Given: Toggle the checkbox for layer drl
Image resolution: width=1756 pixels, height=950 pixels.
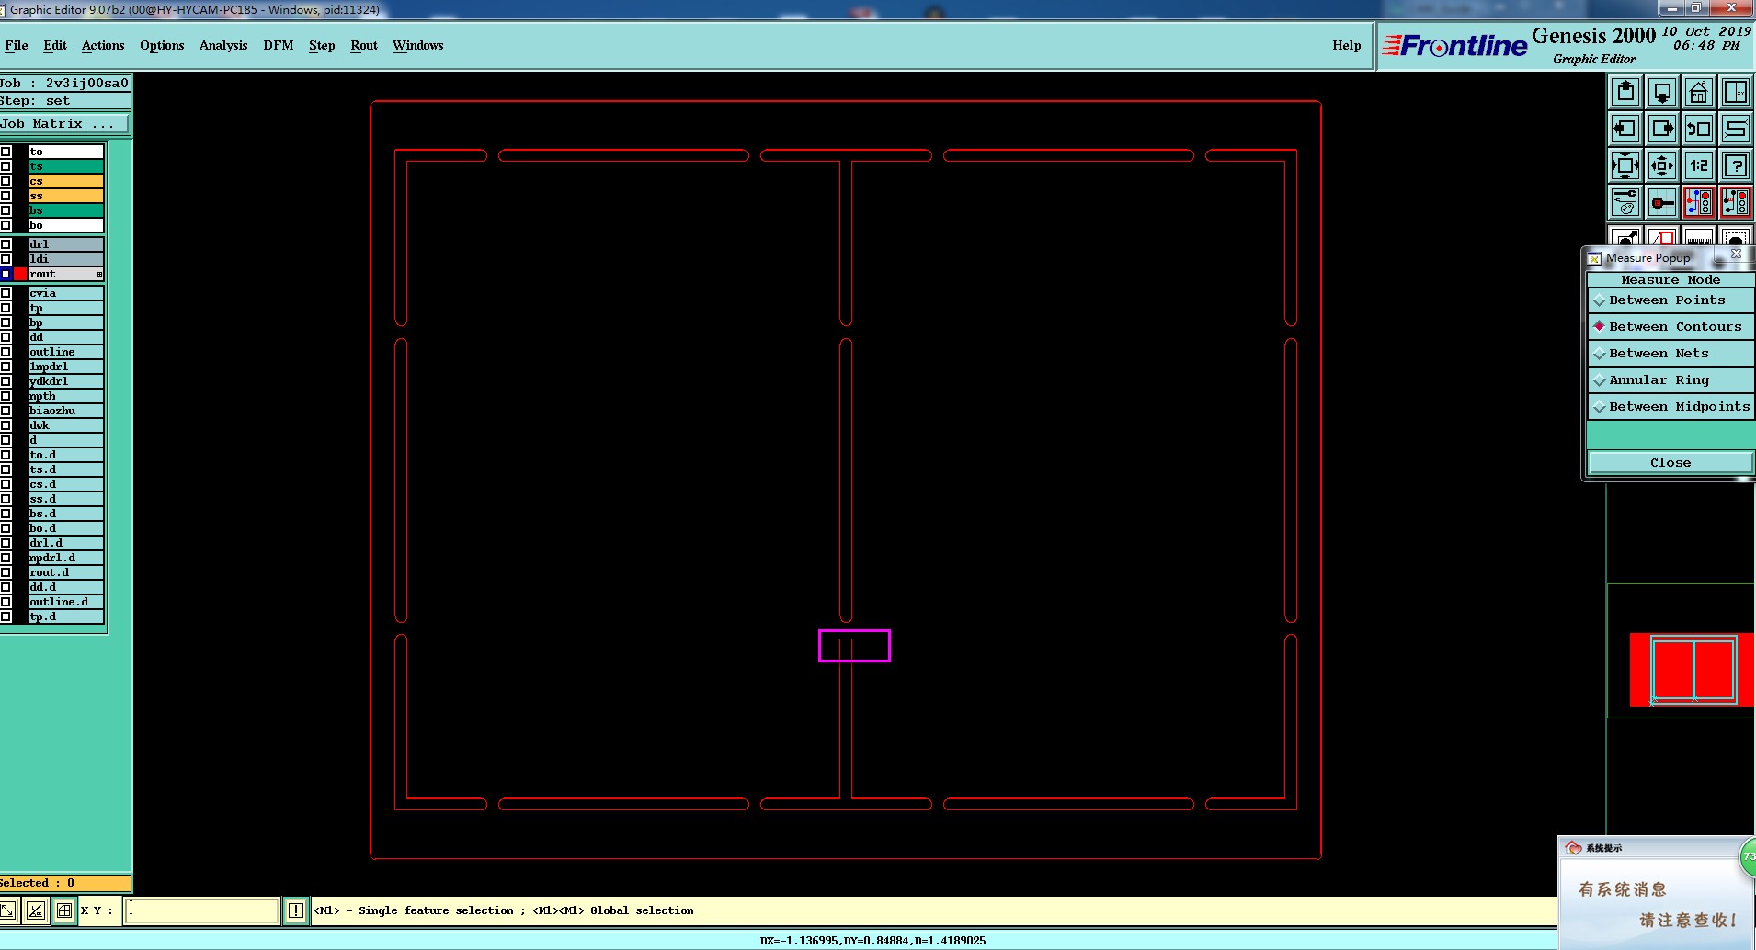Looking at the screenshot, I should coord(6,244).
